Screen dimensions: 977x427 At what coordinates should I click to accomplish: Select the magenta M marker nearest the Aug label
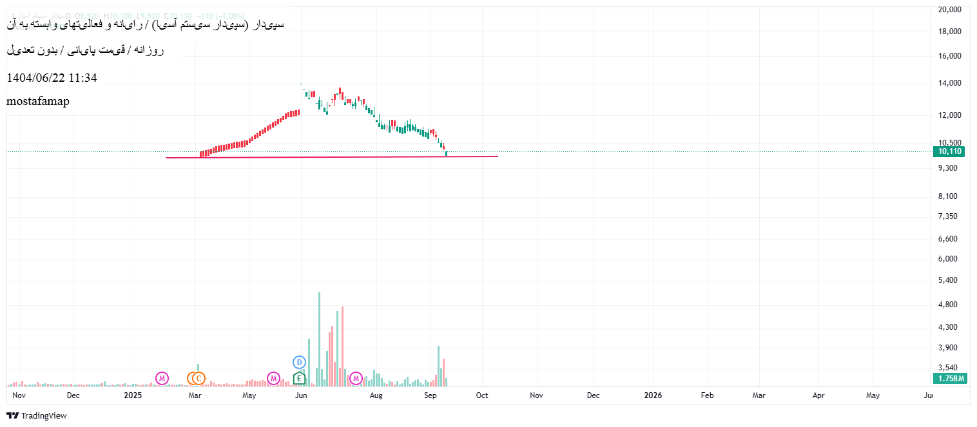pyautogui.click(x=355, y=378)
